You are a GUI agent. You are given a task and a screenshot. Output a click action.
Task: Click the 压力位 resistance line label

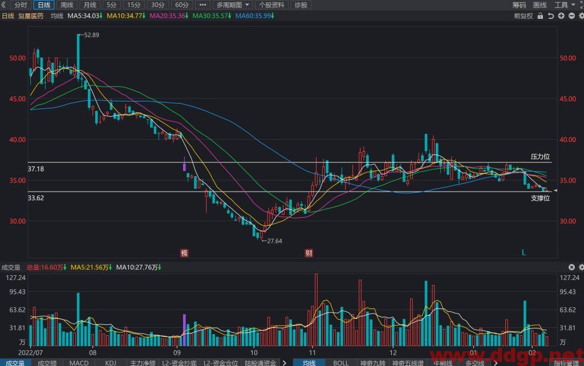[x=541, y=156]
